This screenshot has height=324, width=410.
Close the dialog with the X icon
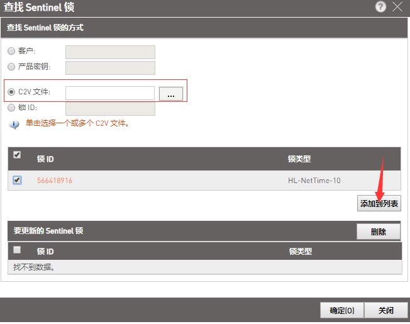pos(397,7)
